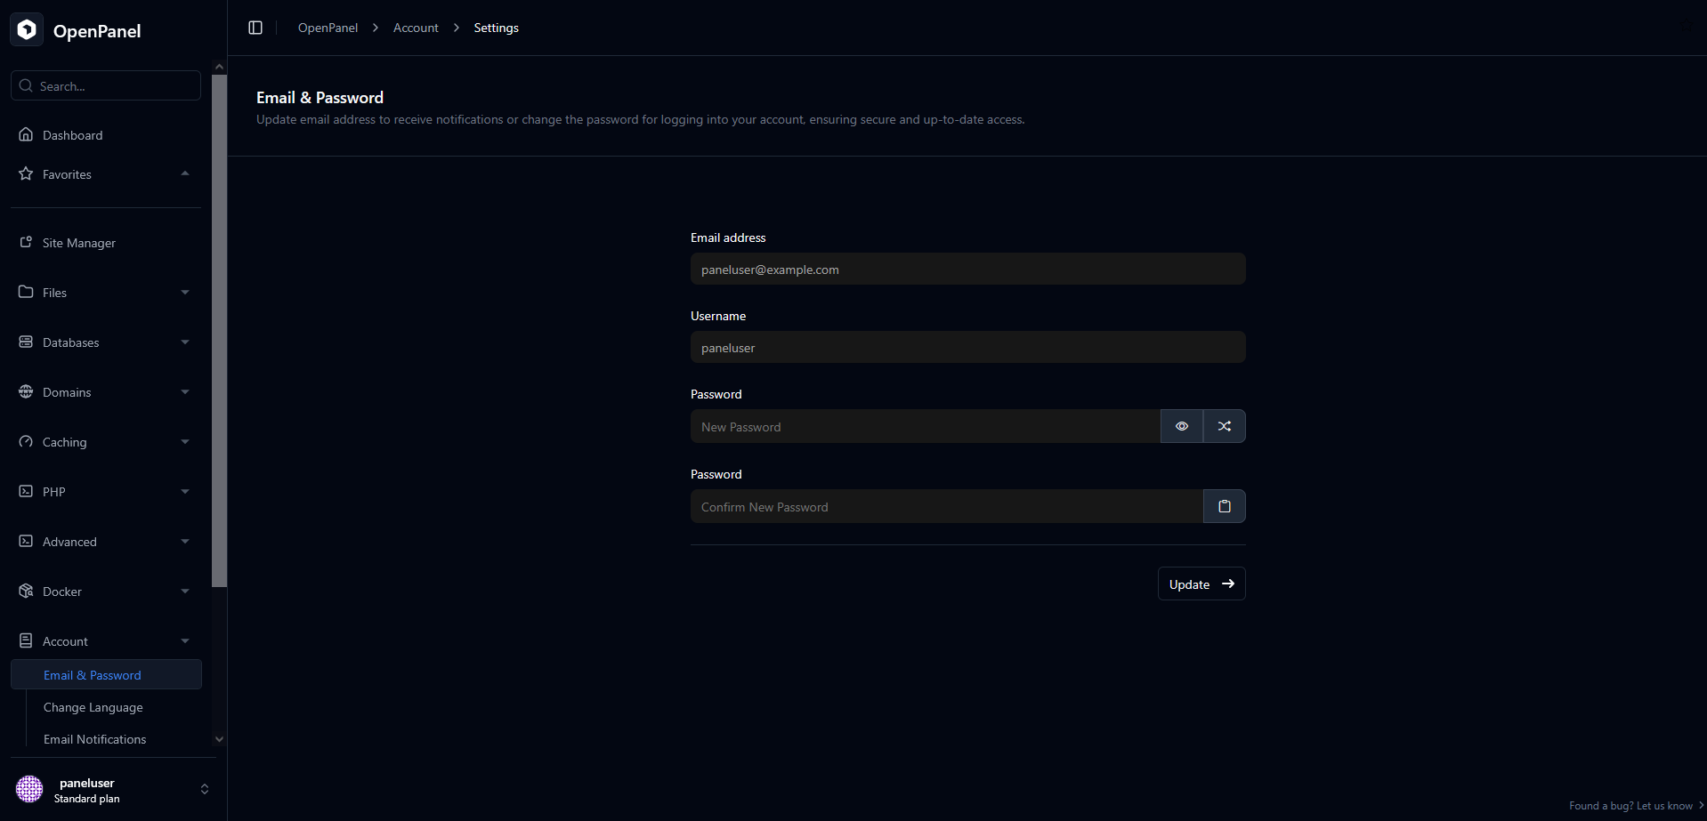Click the OpenPanel logo icon
1707x821 pixels.
[x=27, y=30]
